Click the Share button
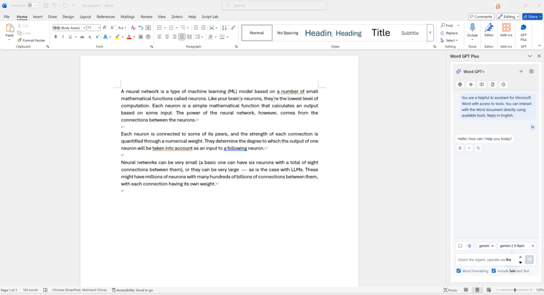544x295 pixels. (x=532, y=16)
